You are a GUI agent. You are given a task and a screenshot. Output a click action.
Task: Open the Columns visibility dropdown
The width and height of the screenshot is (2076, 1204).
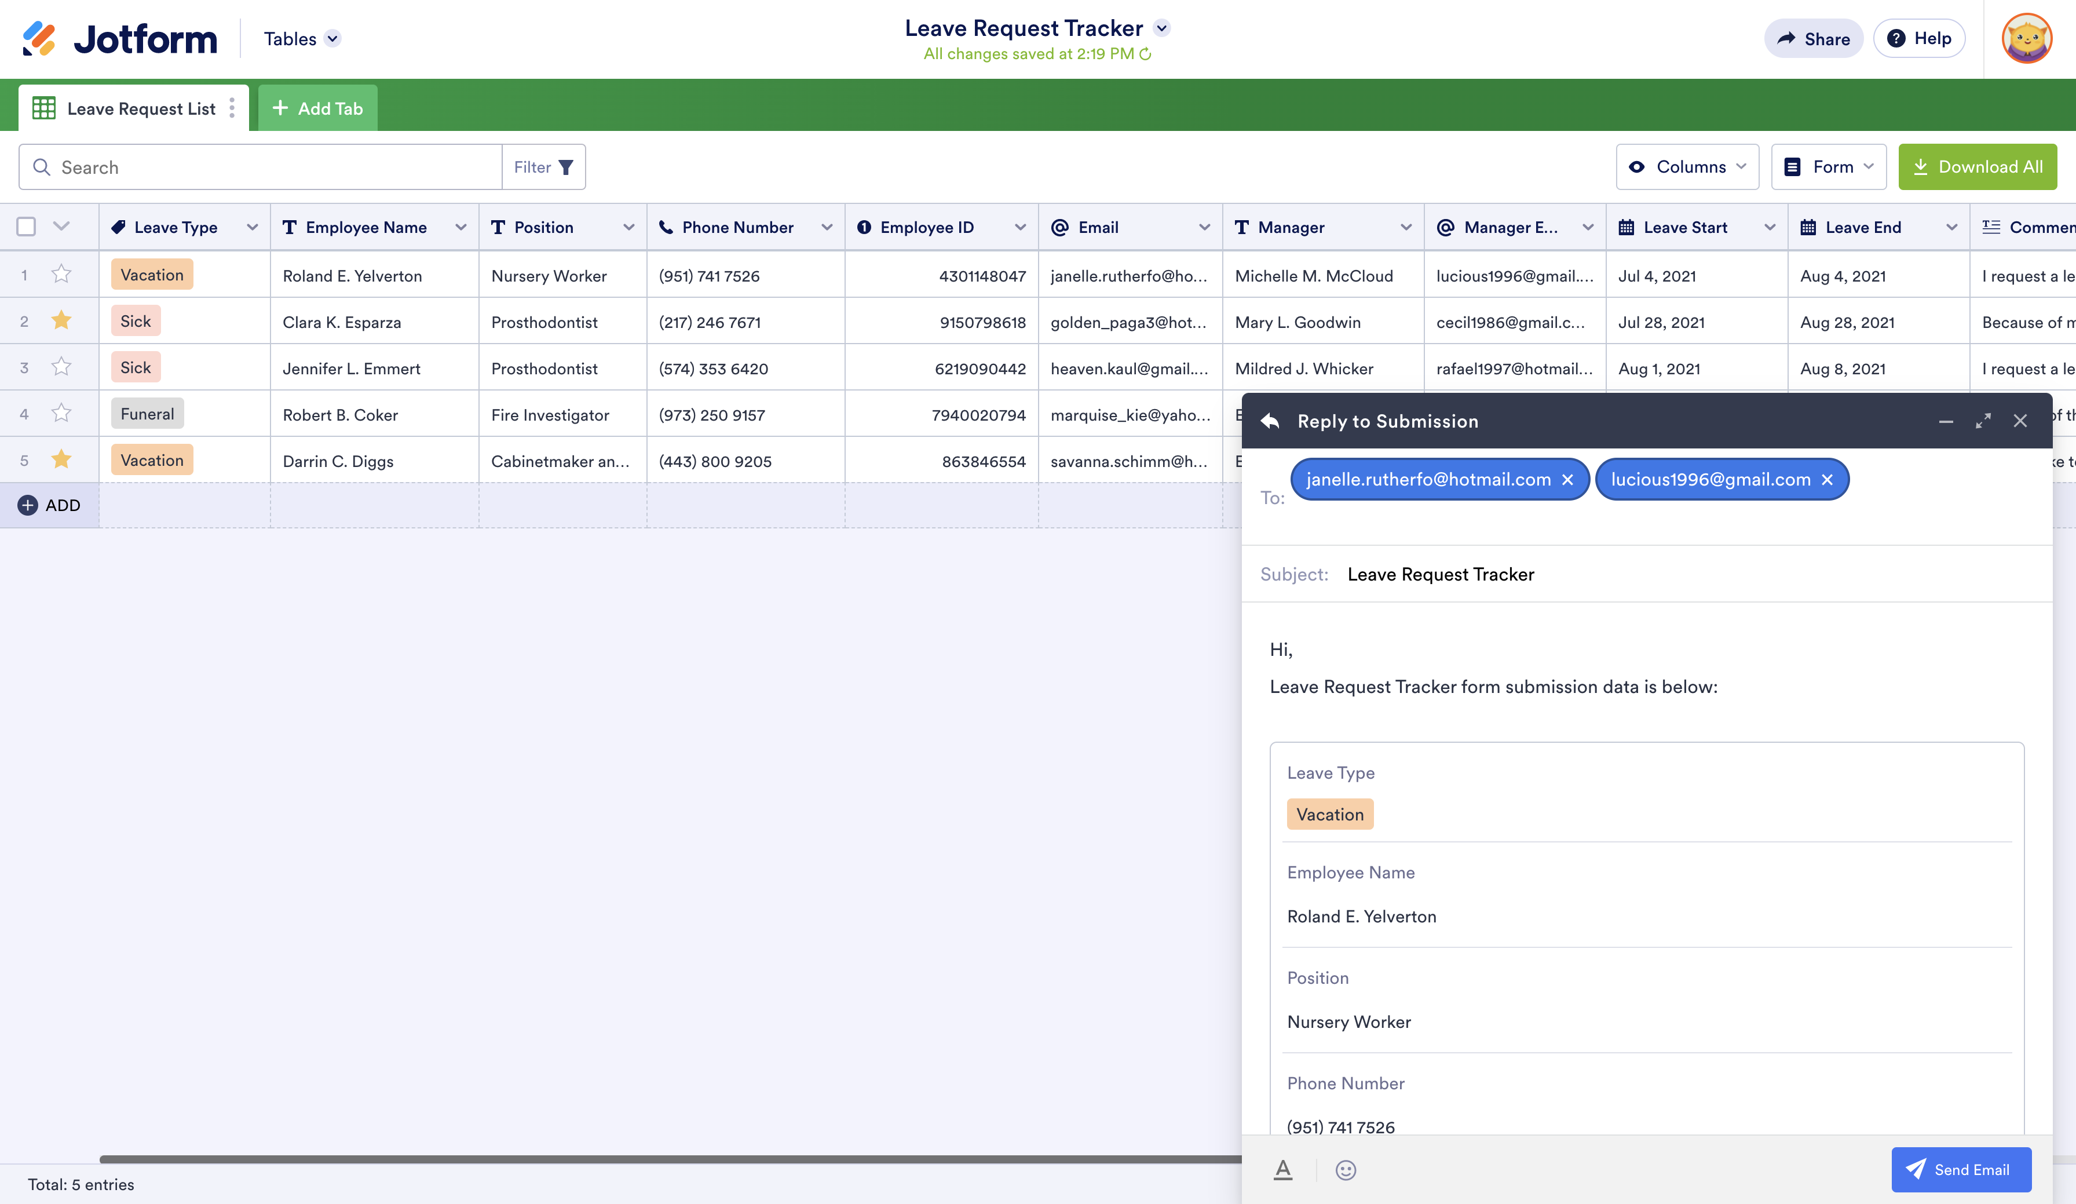(1687, 167)
